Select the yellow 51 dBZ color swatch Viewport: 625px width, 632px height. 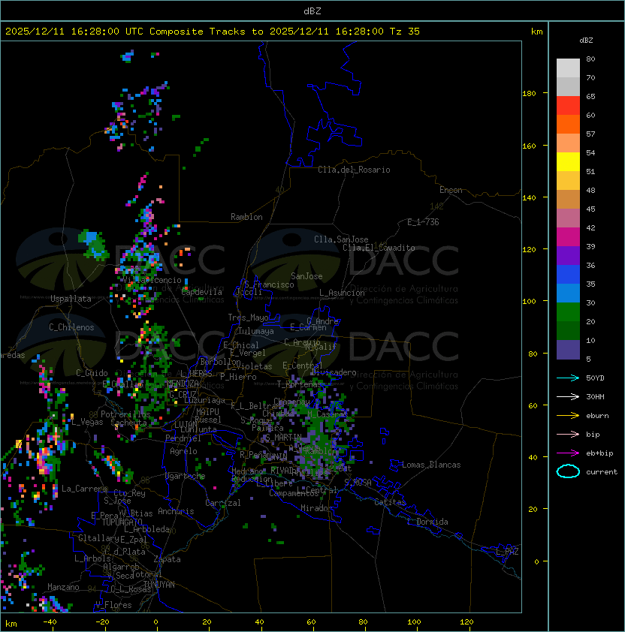tap(568, 161)
